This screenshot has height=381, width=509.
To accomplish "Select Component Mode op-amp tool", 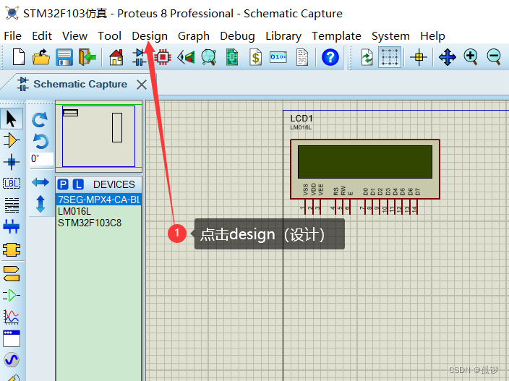I will pos(12,140).
